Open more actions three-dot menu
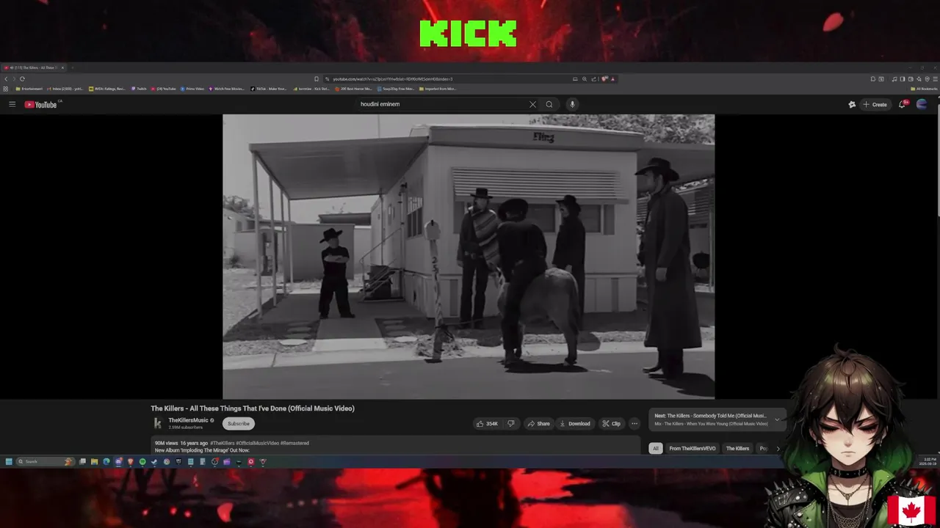 (634, 423)
